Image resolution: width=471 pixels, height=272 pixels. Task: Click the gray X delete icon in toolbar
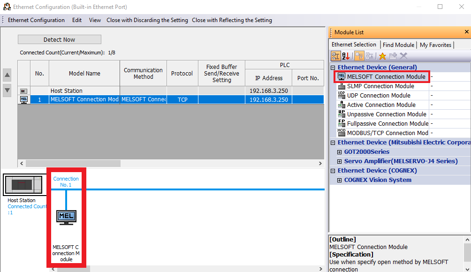pos(403,56)
